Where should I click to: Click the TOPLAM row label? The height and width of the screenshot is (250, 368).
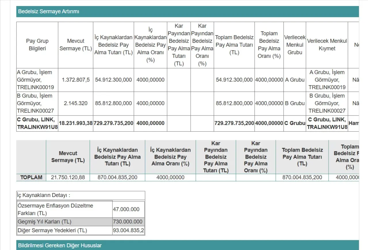coord(31,177)
